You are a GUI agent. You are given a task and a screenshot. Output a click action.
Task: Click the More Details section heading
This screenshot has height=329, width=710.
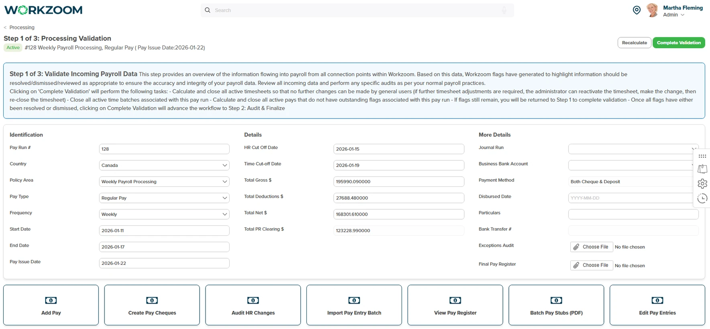pyautogui.click(x=494, y=135)
